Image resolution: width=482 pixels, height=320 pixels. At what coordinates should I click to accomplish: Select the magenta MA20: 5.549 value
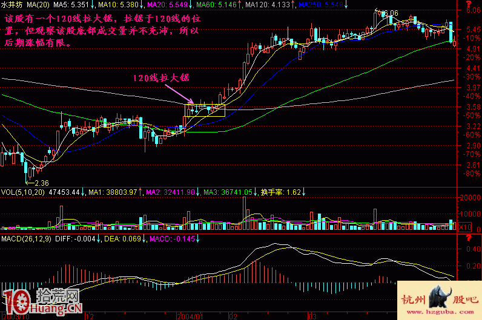click(167, 5)
